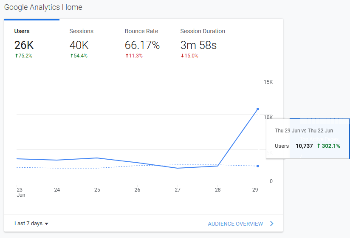Click the 3m 58s duration figure
350x238 pixels.
[x=198, y=45]
